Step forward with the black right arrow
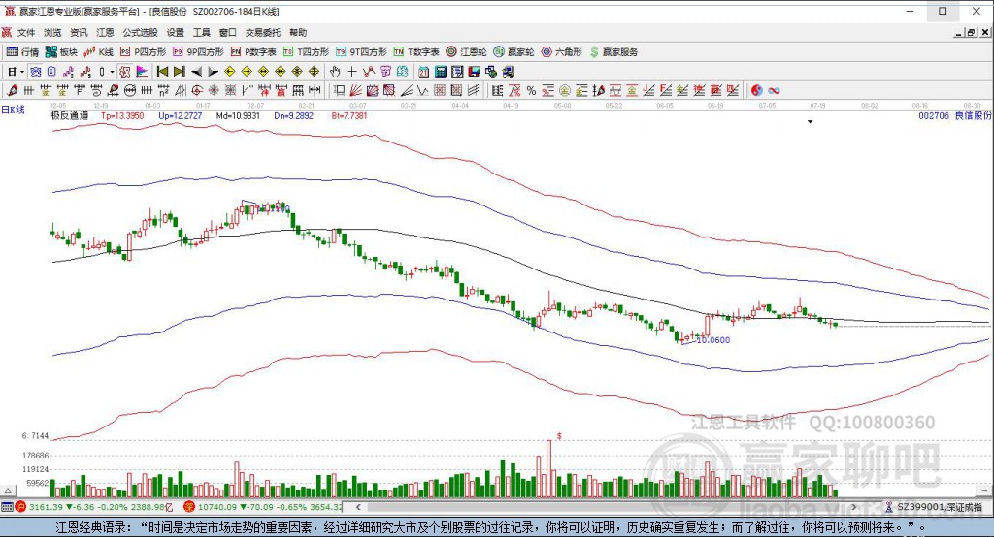The width and height of the screenshot is (994, 537). click(213, 72)
